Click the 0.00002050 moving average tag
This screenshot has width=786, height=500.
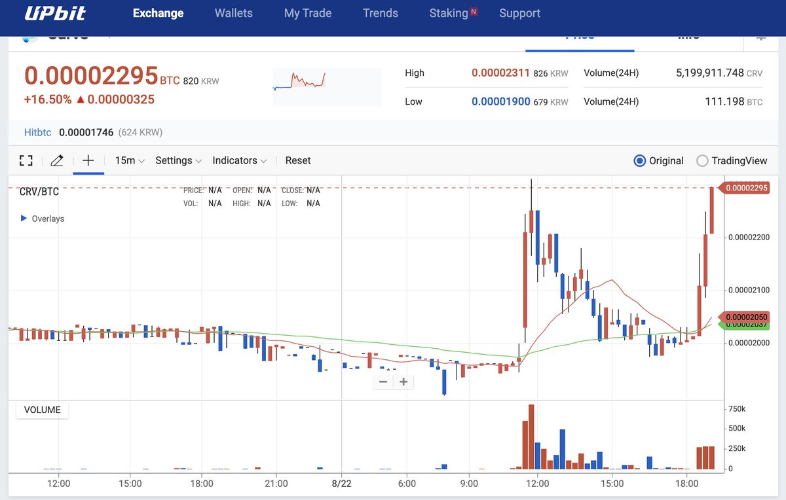pos(743,317)
